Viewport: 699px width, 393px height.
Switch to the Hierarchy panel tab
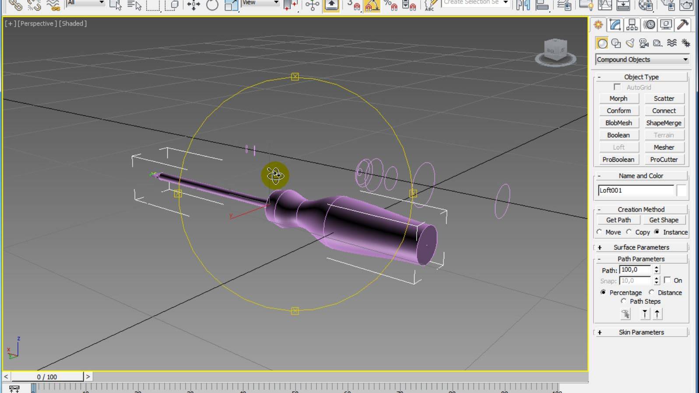click(x=632, y=25)
